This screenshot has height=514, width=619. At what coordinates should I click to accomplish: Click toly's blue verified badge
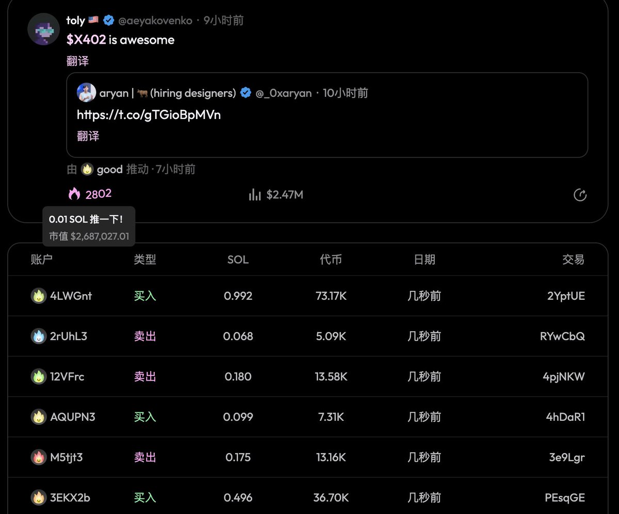(x=108, y=21)
